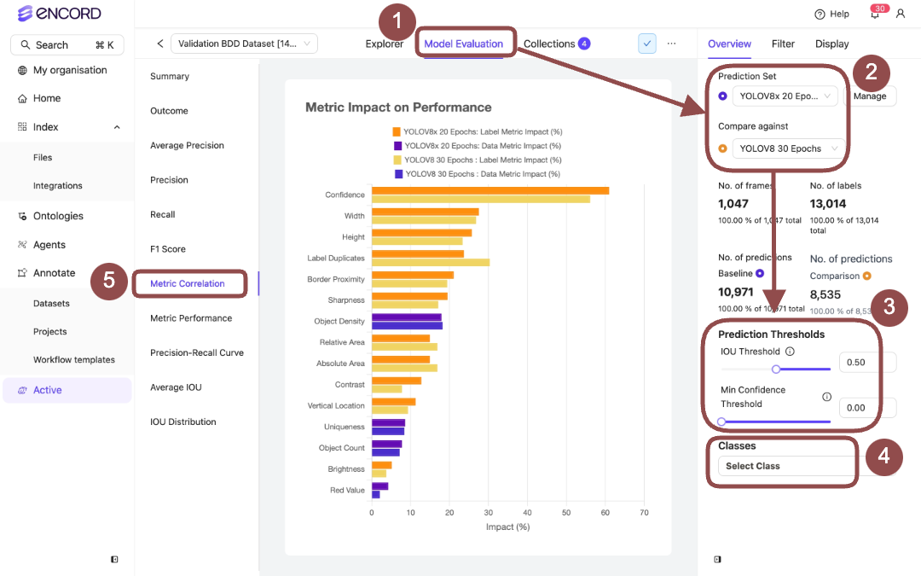
Task: Open the YOLOV8 30 Epochs comparison dropdown
Action: (789, 148)
